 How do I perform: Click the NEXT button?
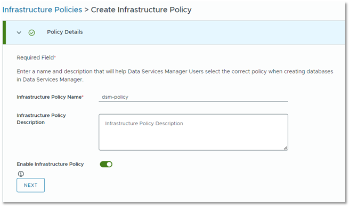(30, 185)
